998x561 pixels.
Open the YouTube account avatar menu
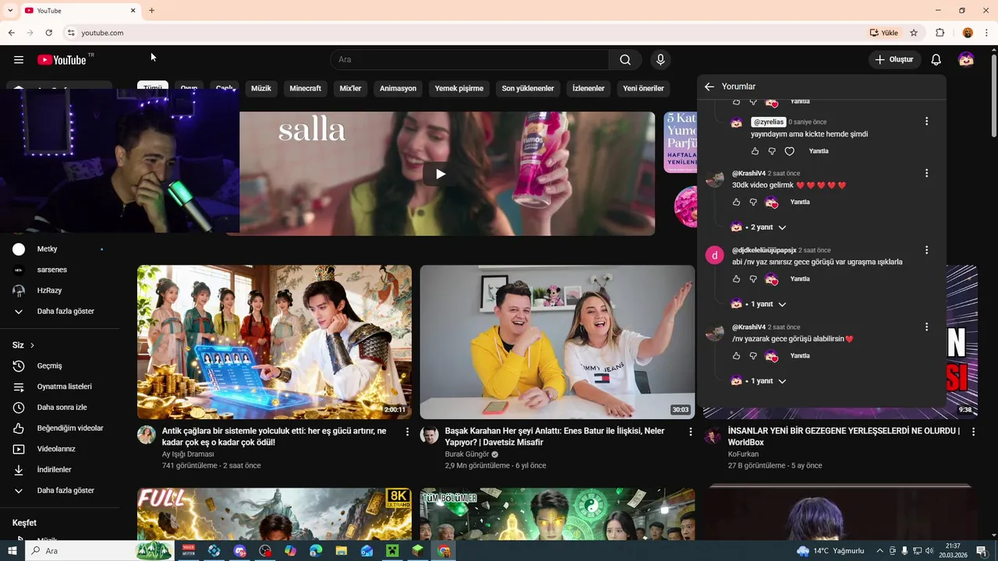(966, 60)
